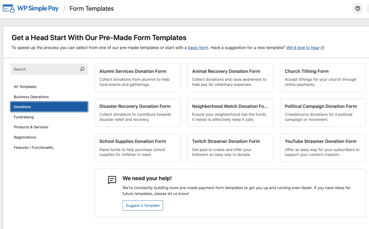Screen dimensions: 369x229
Task: Switch to Fundraising category
Action: point(24,117)
